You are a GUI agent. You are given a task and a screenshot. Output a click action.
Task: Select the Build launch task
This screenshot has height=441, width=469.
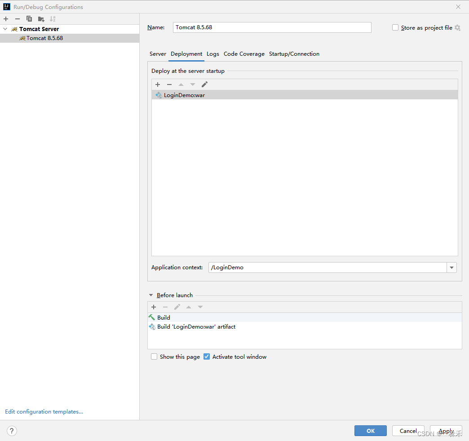tap(305, 317)
